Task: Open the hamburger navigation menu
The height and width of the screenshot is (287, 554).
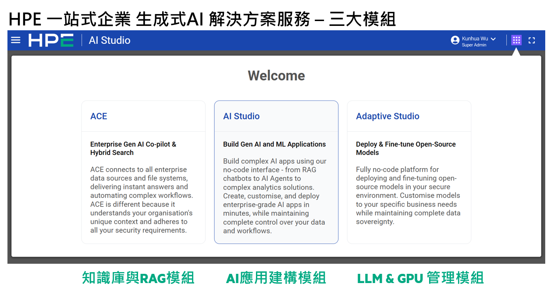Action: (x=16, y=40)
